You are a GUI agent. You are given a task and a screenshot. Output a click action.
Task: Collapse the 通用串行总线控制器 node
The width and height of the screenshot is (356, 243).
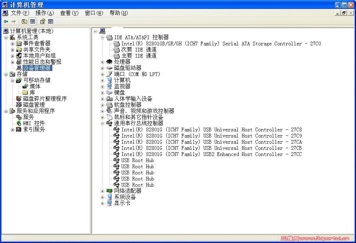click(x=102, y=124)
